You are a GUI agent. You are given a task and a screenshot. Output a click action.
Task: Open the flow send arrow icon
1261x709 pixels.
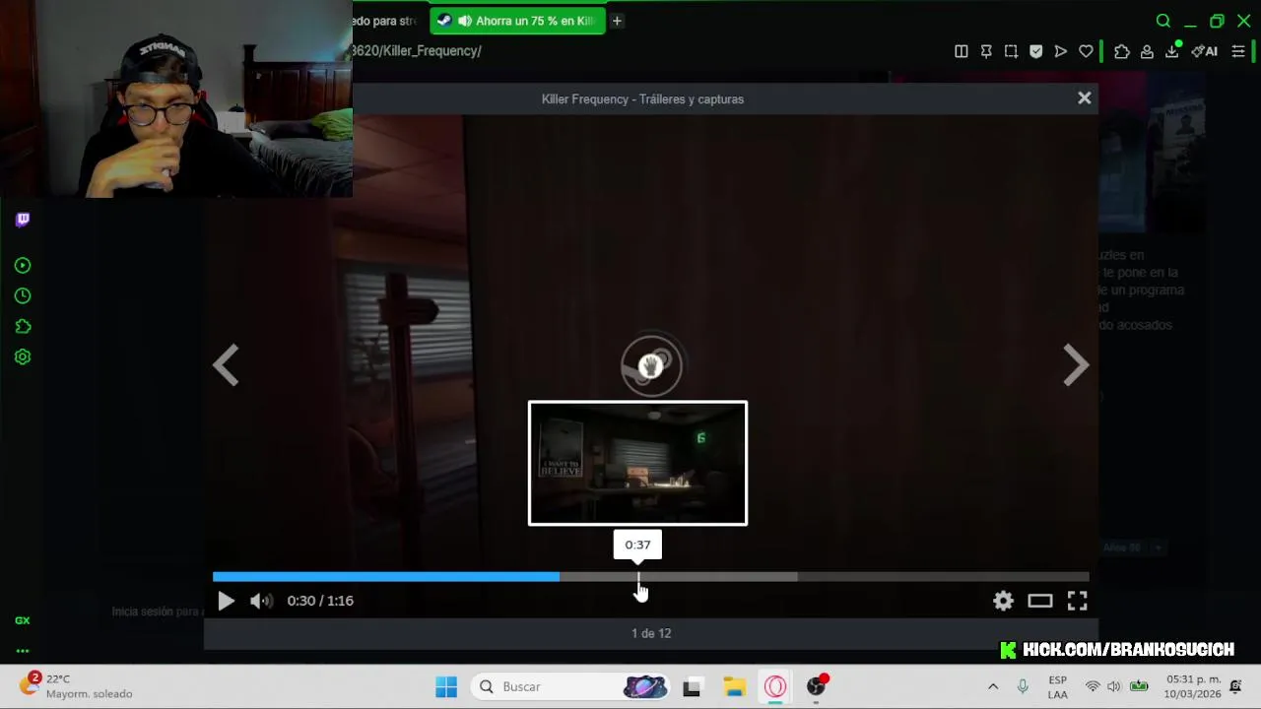point(1060,51)
